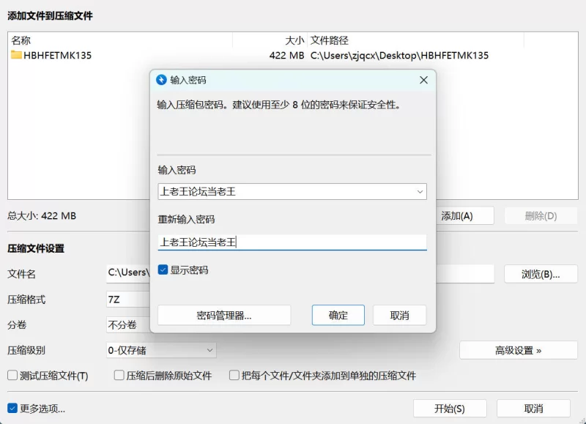This screenshot has width=586, height=424.
Task: Enable 压缩后删除原始文件 checkbox
Action: click(119, 375)
